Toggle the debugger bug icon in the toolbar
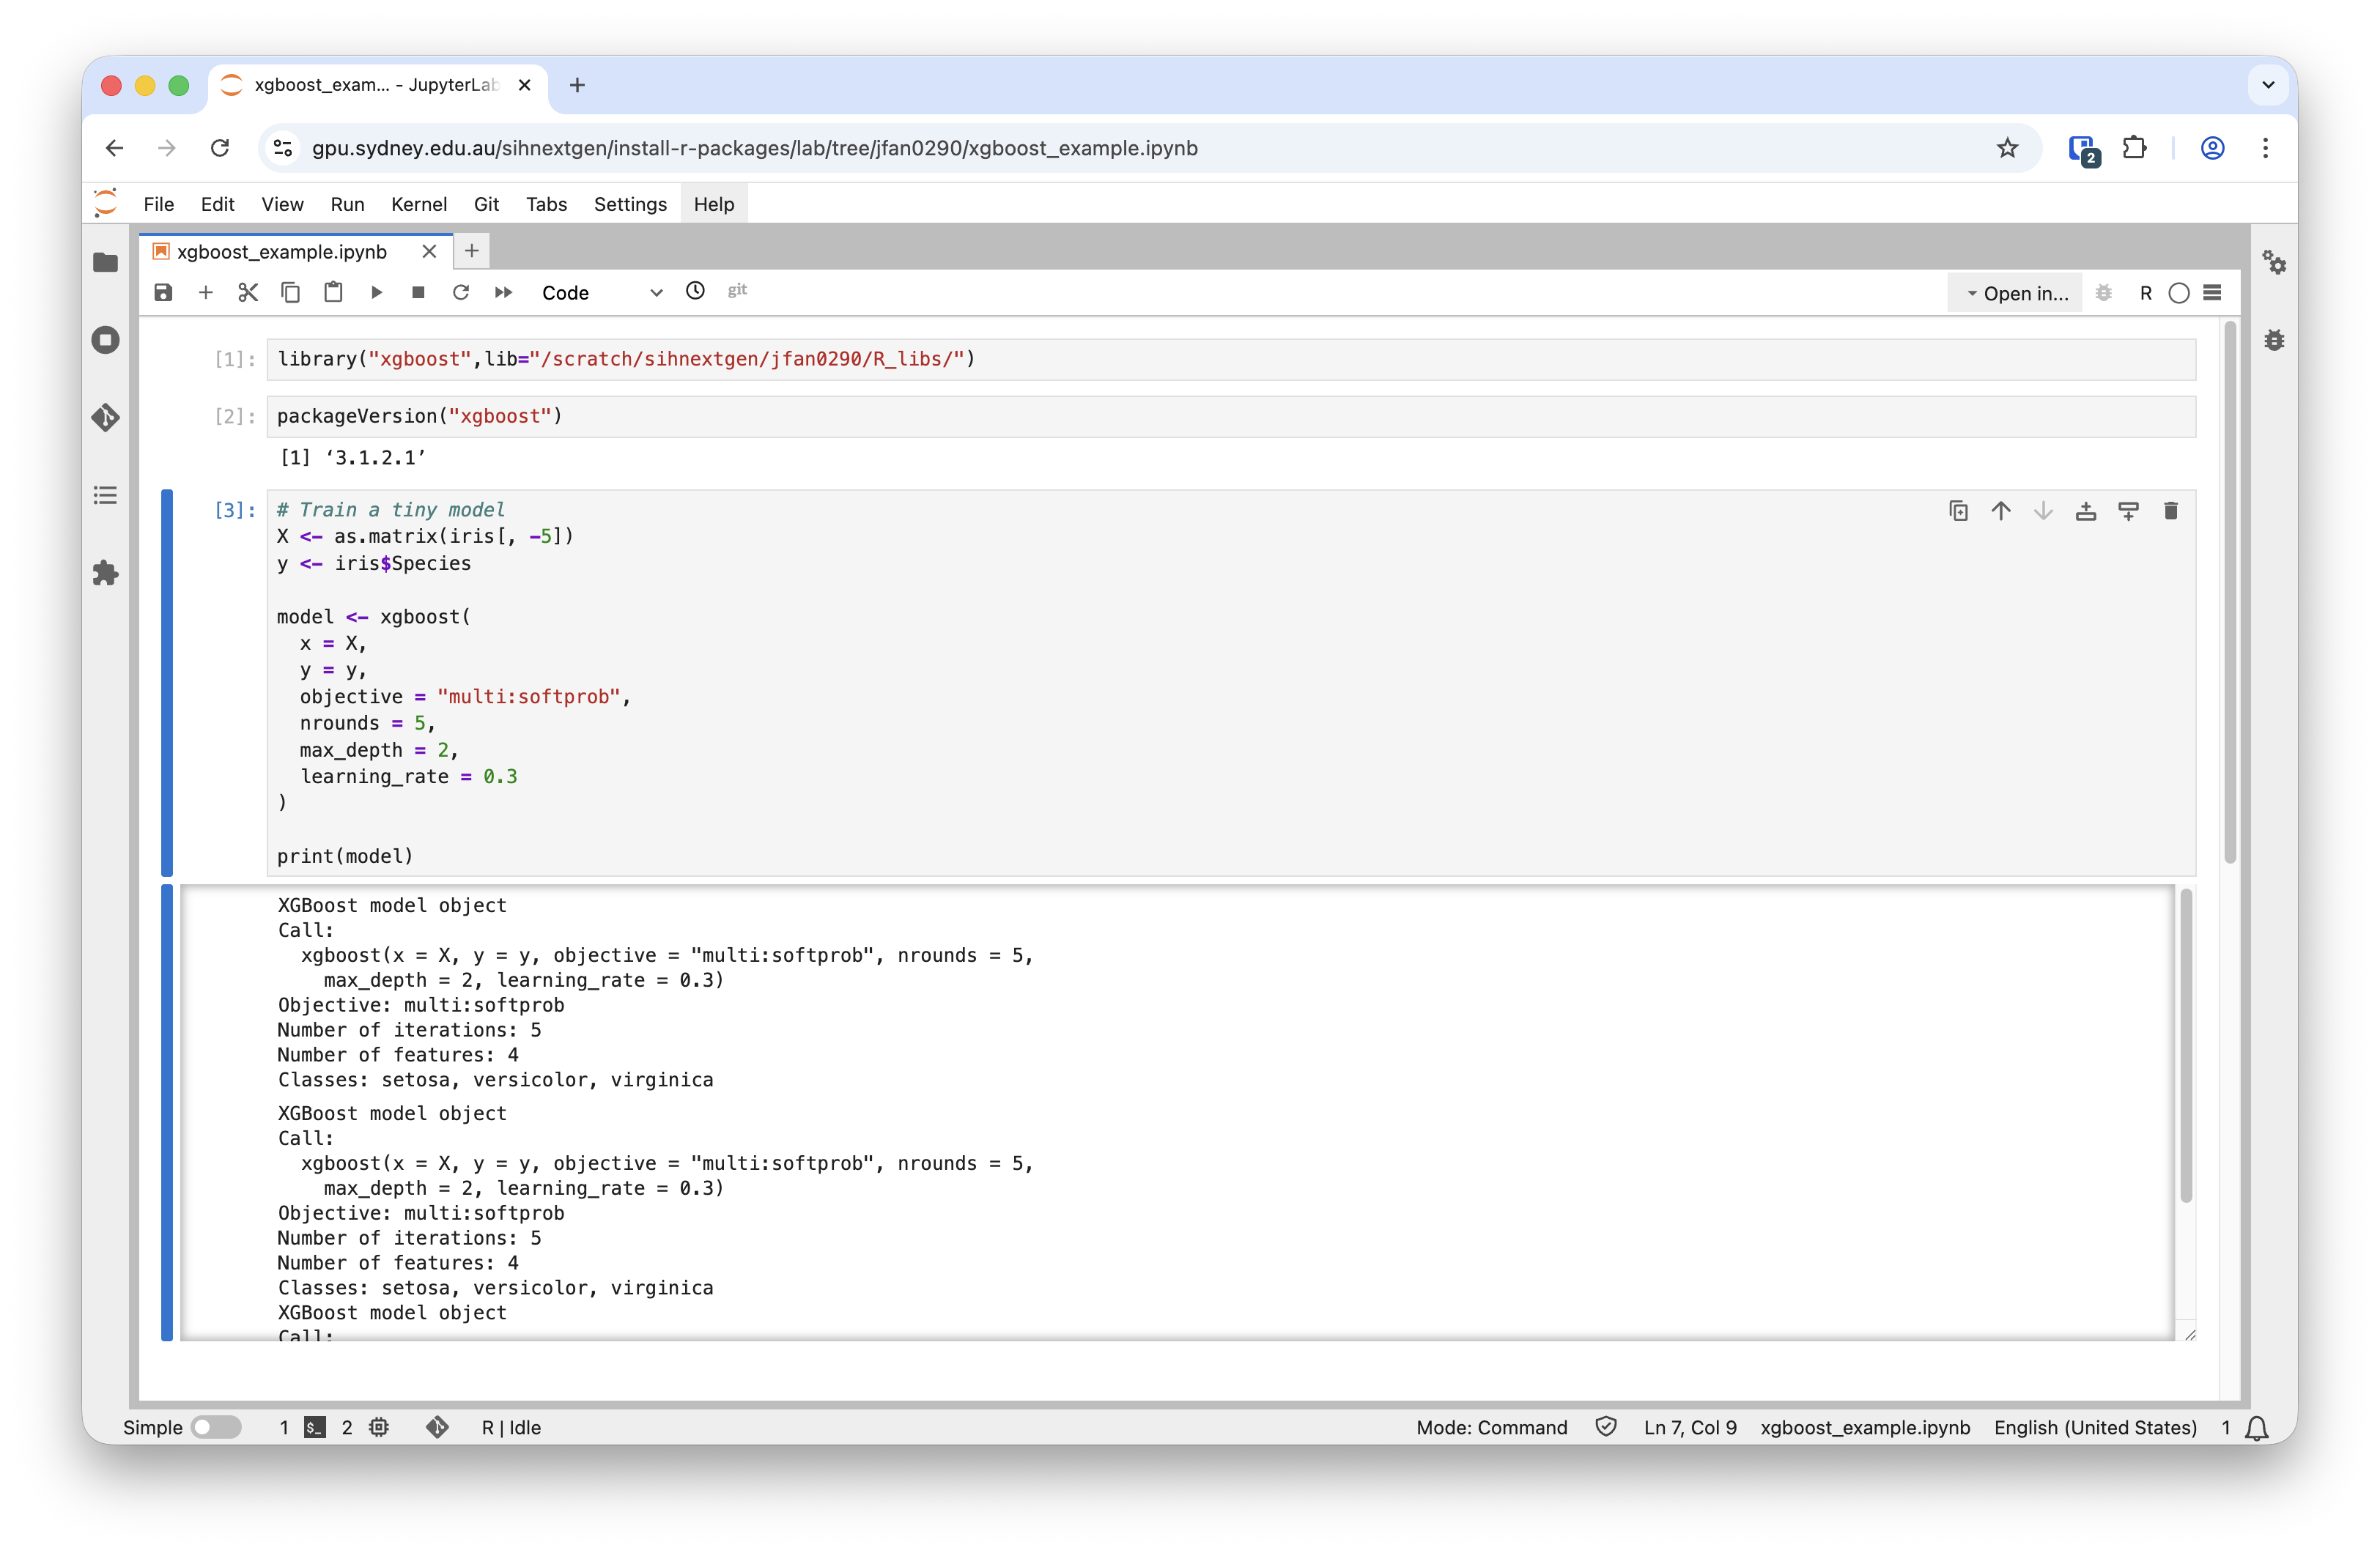Image resolution: width=2380 pixels, height=1553 pixels. click(x=2103, y=293)
